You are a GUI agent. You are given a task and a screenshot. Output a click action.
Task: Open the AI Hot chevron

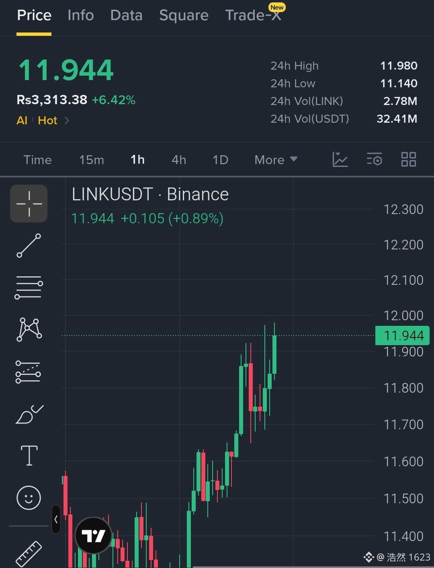[x=67, y=120]
